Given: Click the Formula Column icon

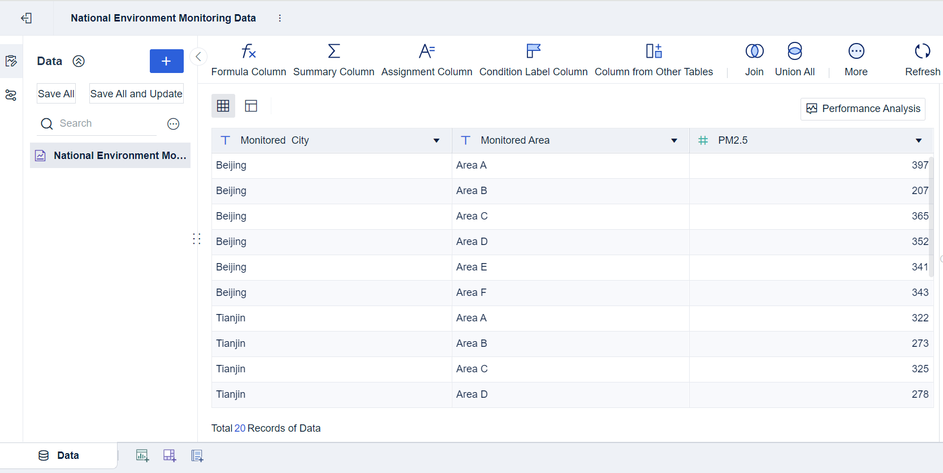Looking at the screenshot, I should [249, 51].
